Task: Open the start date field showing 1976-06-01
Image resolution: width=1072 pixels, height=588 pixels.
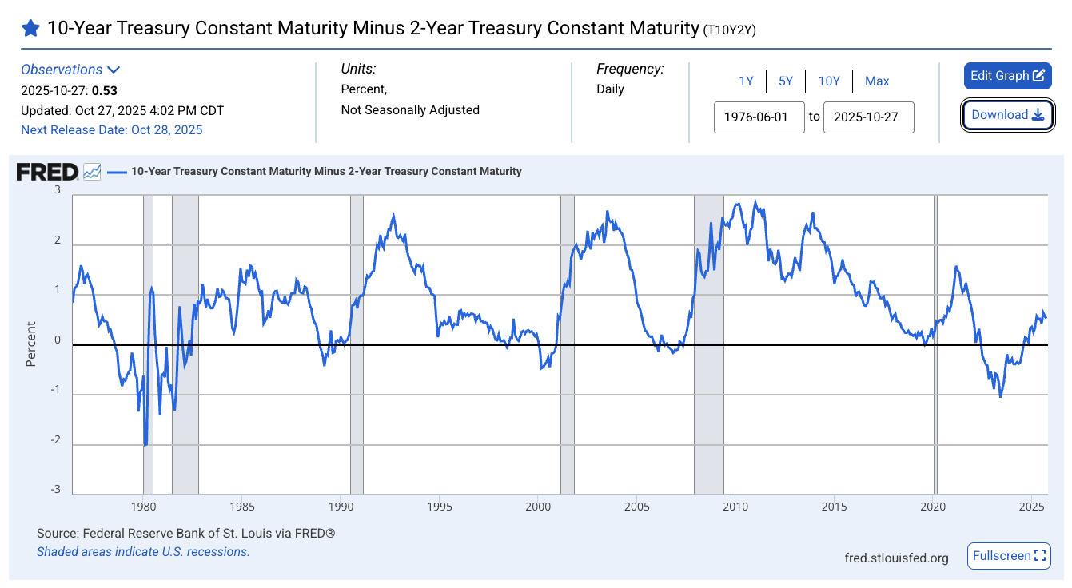Action: 759,117
